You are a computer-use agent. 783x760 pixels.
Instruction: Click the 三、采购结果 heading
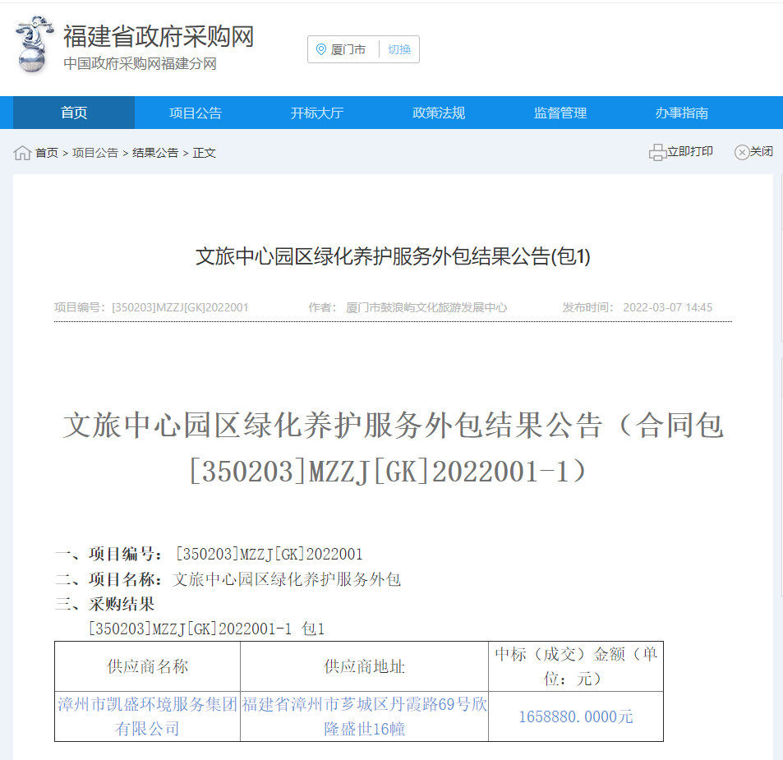point(105,604)
